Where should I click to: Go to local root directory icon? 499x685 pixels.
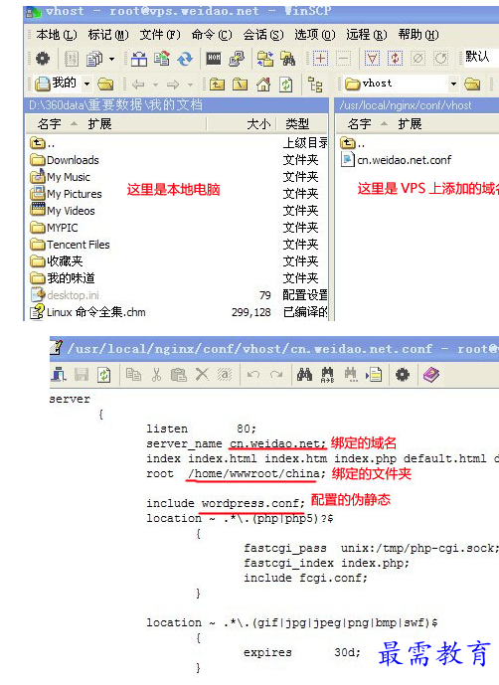240,84
